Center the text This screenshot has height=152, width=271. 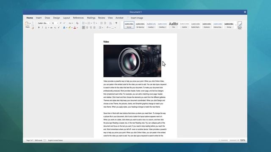pos(87,27)
